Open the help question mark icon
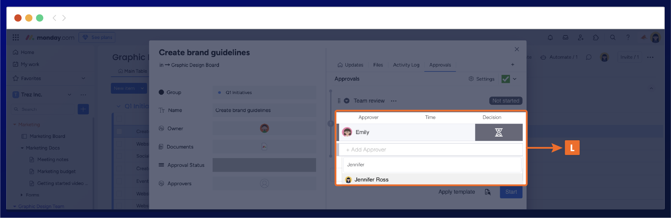Image resolution: width=671 pixels, height=218 pixels. (x=628, y=38)
